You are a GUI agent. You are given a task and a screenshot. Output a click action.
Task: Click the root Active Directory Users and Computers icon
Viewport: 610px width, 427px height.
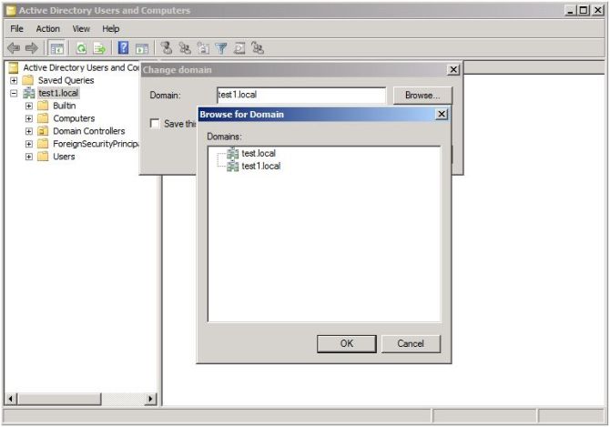tap(14, 67)
